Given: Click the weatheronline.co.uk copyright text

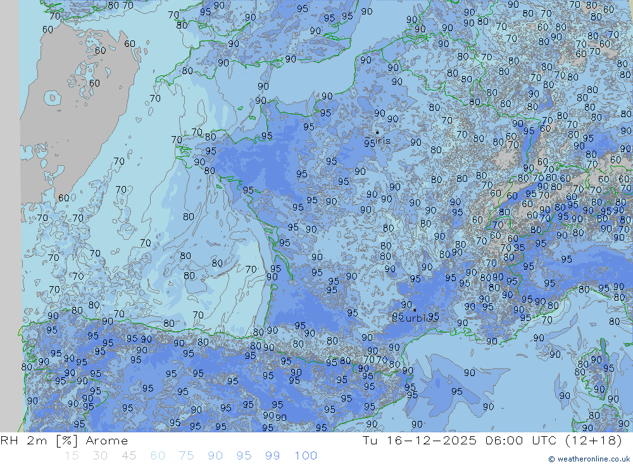Looking at the screenshot, I should pyautogui.click(x=589, y=459).
